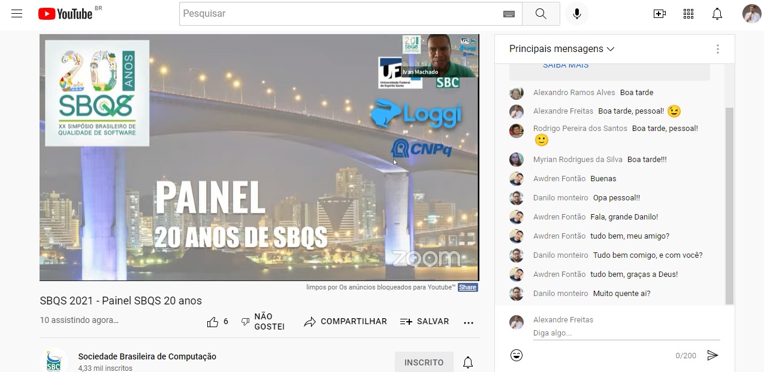
Task: Open more actions ellipsis under the video
Action: click(x=469, y=322)
